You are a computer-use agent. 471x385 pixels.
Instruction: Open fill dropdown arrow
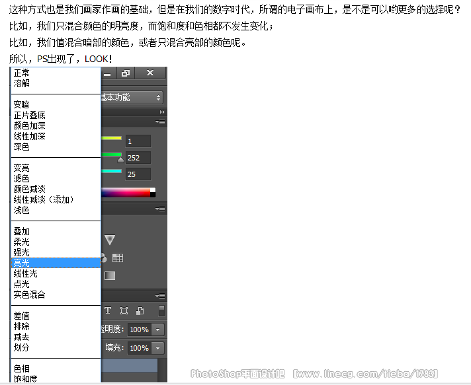158,348
